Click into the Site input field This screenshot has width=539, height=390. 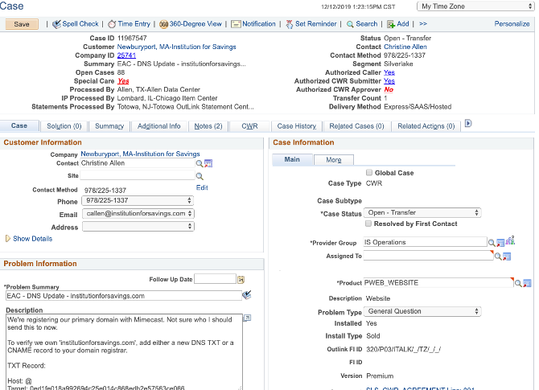click(x=137, y=175)
